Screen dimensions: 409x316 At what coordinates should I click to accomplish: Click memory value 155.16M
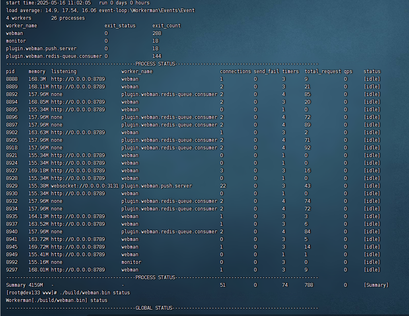point(39,262)
